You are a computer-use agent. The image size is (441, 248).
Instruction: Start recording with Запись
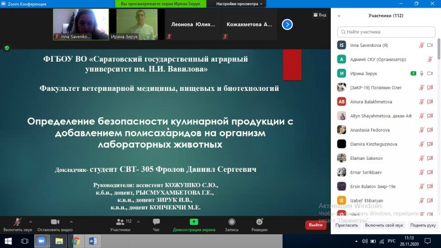(x=232, y=225)
